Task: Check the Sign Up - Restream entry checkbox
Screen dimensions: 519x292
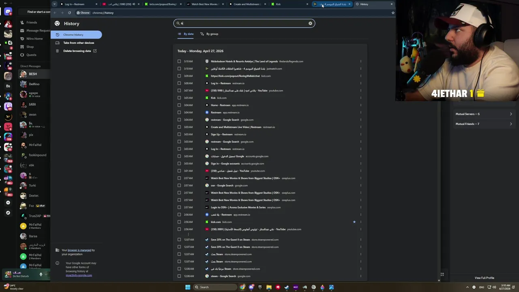Action: [x=179, y=134]
